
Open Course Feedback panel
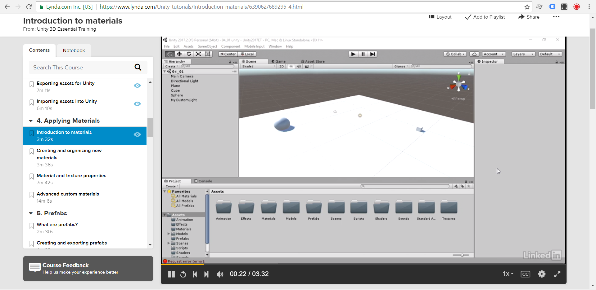(88, 269)
